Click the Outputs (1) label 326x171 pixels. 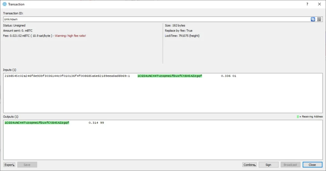pyautogui.click(x=11, y=117)
